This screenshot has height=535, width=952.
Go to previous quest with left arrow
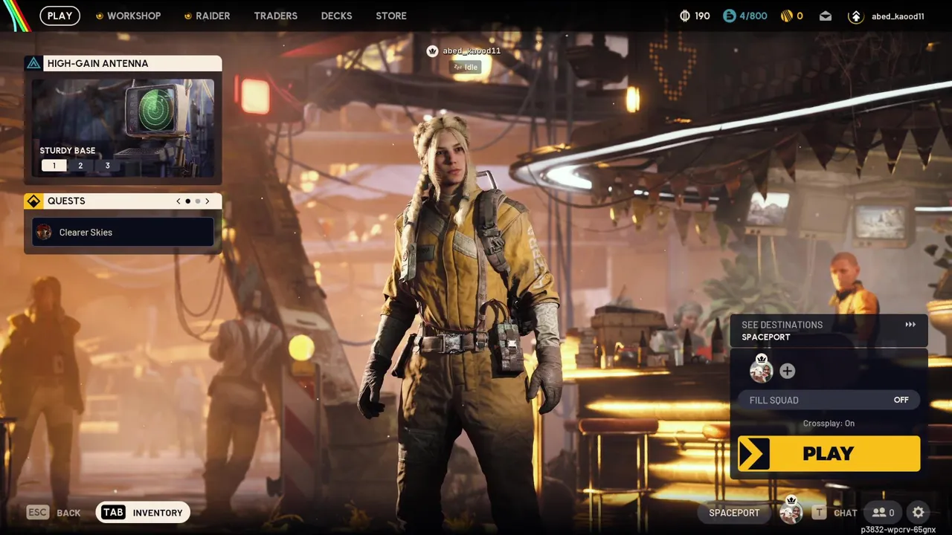point(178,201)
